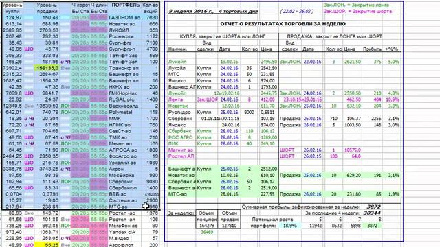Click the АЛРОСА ао cell
Viewport: 440px width, 247px height.
click(x=123, y=150)
